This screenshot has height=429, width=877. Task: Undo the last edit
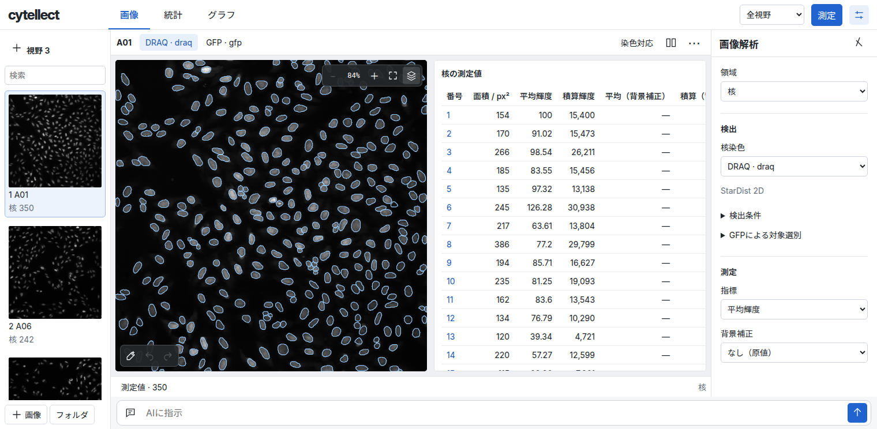click(x=149, y=356)
